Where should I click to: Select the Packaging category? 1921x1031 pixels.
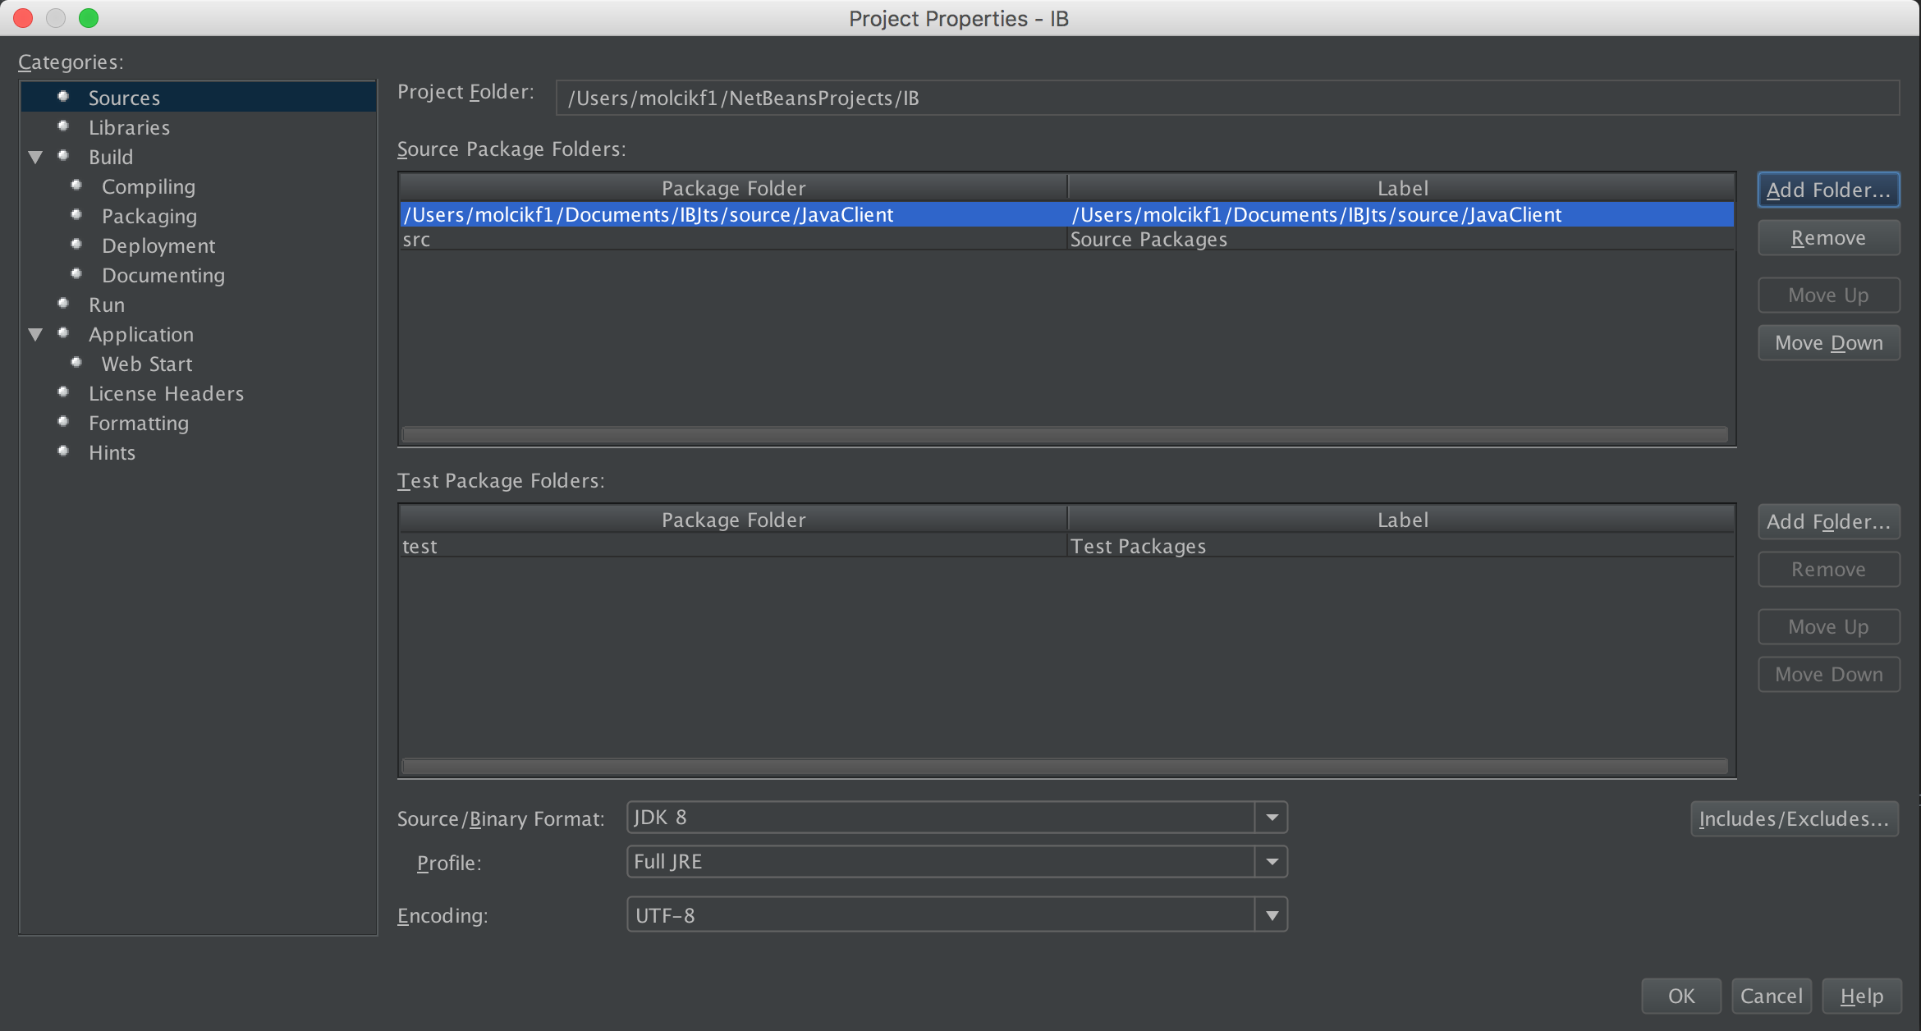149,216
